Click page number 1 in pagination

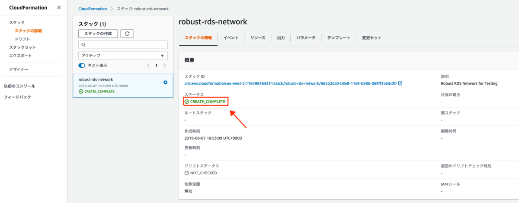pos(157,66)
